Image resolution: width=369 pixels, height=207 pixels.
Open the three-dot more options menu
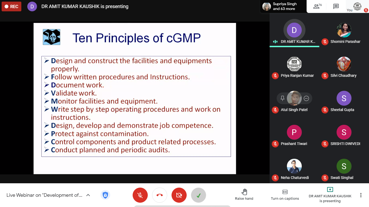[x=361, y=195]
